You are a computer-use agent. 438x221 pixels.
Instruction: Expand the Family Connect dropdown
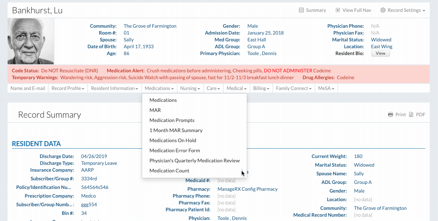pos(294,89)
